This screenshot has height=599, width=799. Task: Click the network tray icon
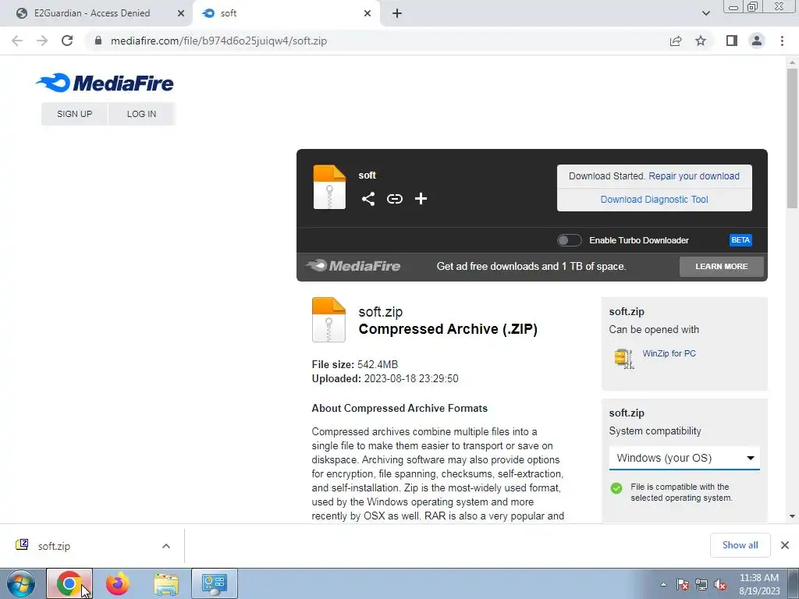[701, 584]
